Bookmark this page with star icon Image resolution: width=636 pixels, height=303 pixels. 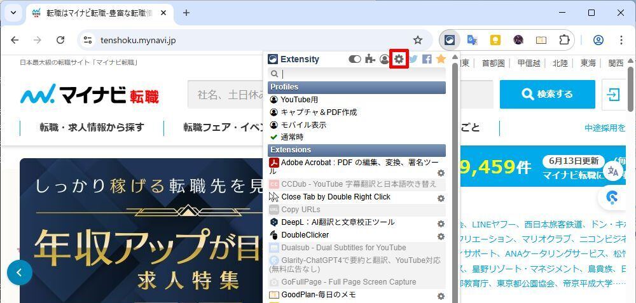click(418, 39)
